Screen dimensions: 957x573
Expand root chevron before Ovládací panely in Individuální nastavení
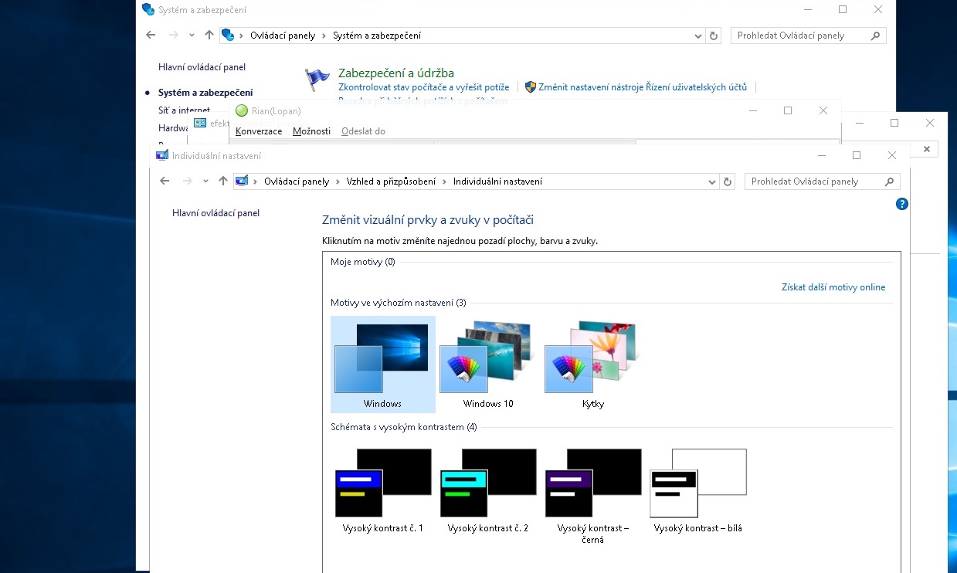[256, 181]
